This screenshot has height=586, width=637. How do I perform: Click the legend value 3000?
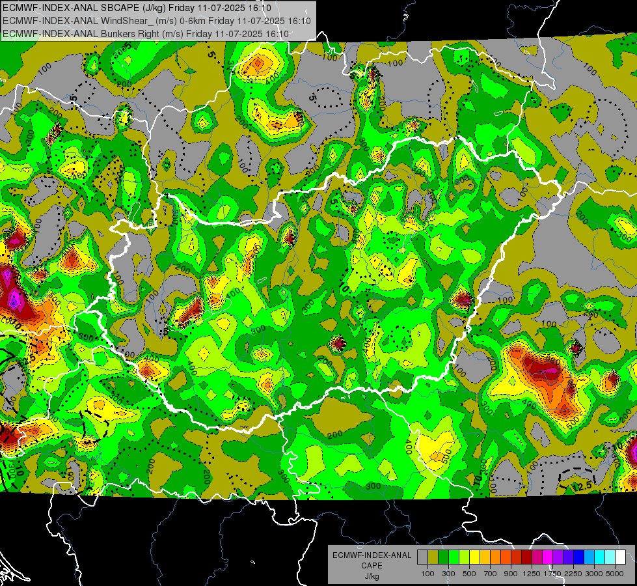pyautogui.click(x=594, y=574)
